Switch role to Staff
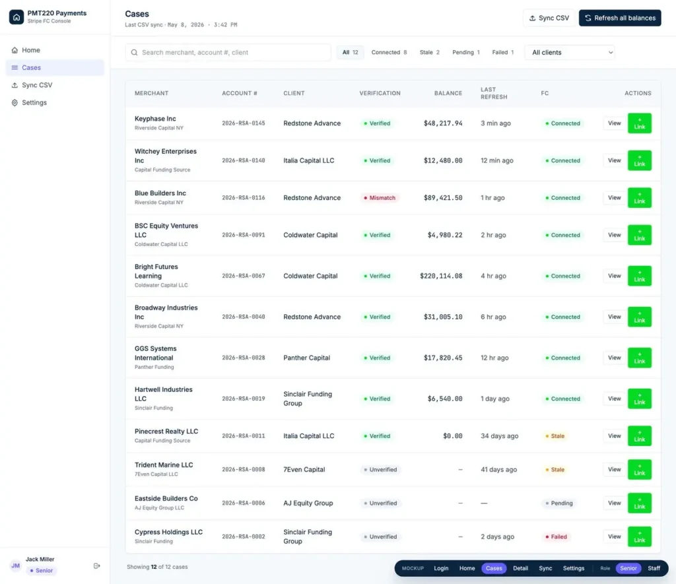This screenshot has height=584, width=676. (654, 568)
